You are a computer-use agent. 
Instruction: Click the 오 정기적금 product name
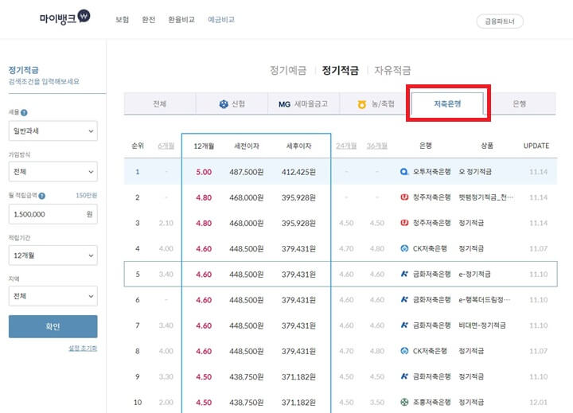point(475,172)
